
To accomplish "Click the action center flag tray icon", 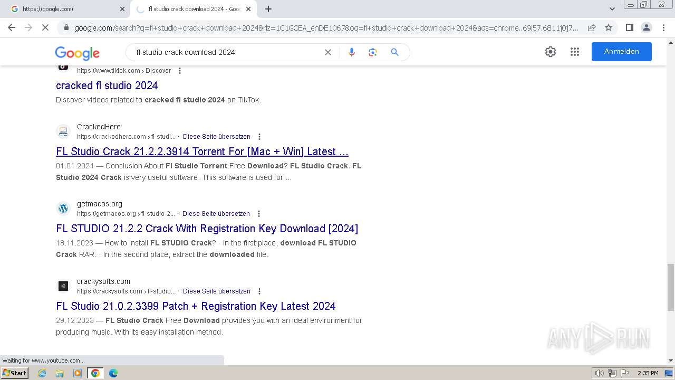I will (624, 373).
